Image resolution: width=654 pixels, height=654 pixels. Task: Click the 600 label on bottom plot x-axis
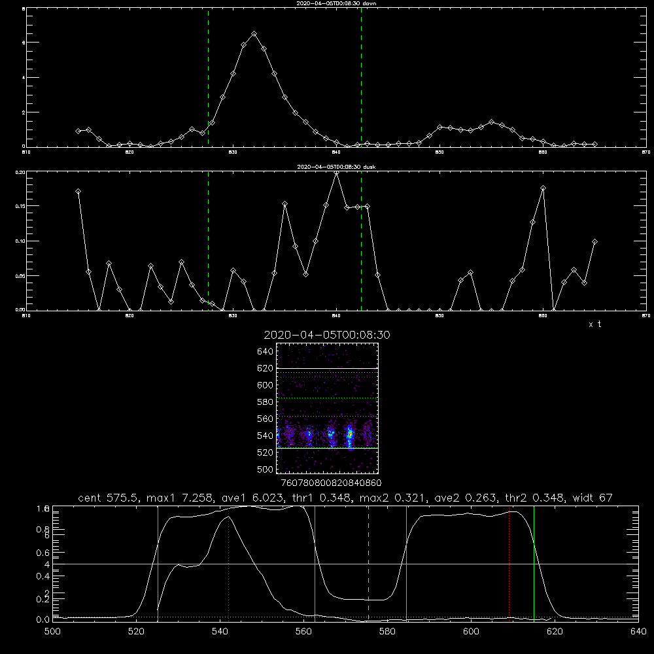471,632
